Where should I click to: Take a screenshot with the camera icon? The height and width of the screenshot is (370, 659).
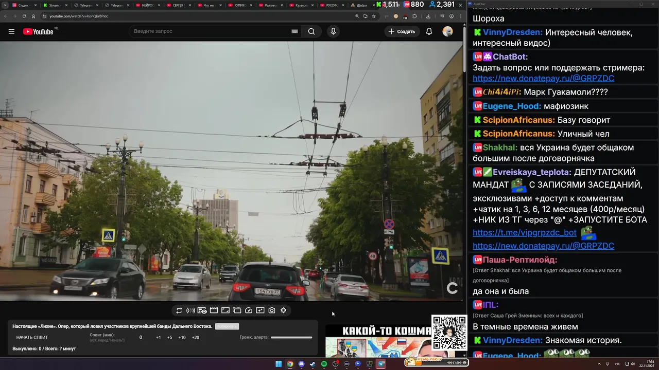(x=272, y=310)
